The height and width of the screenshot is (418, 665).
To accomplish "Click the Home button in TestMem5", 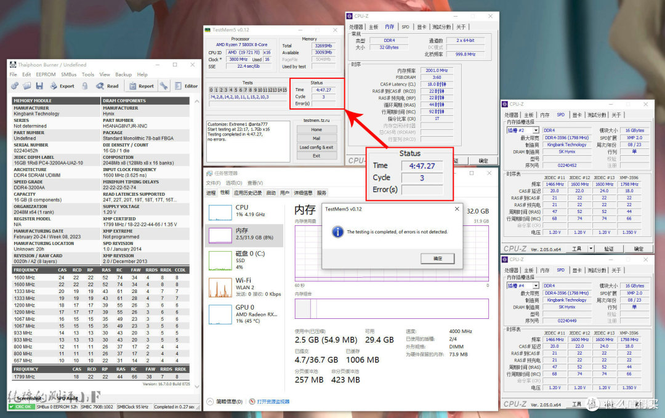I will pyautogui.click(x=316, y=130).
